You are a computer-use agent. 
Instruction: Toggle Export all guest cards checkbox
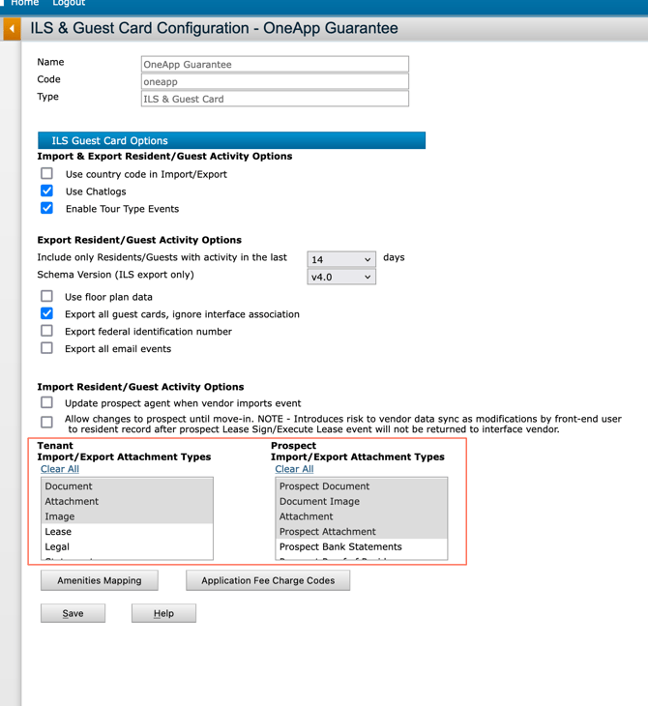point(46,313)
